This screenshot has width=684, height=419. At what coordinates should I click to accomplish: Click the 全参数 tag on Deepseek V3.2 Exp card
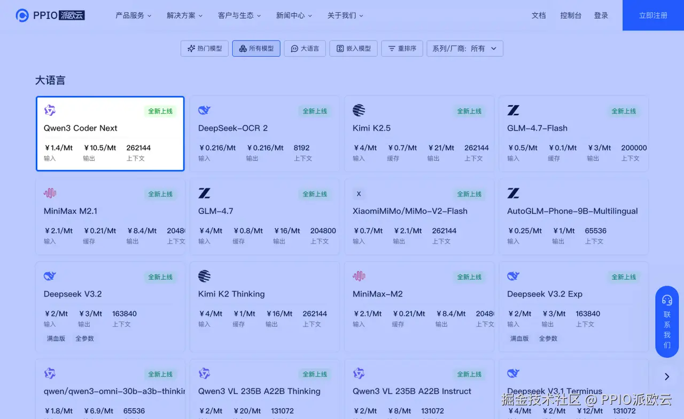(548, 338)
